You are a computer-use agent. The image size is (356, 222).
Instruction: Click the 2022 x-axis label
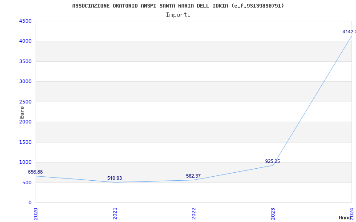point(194,214)
